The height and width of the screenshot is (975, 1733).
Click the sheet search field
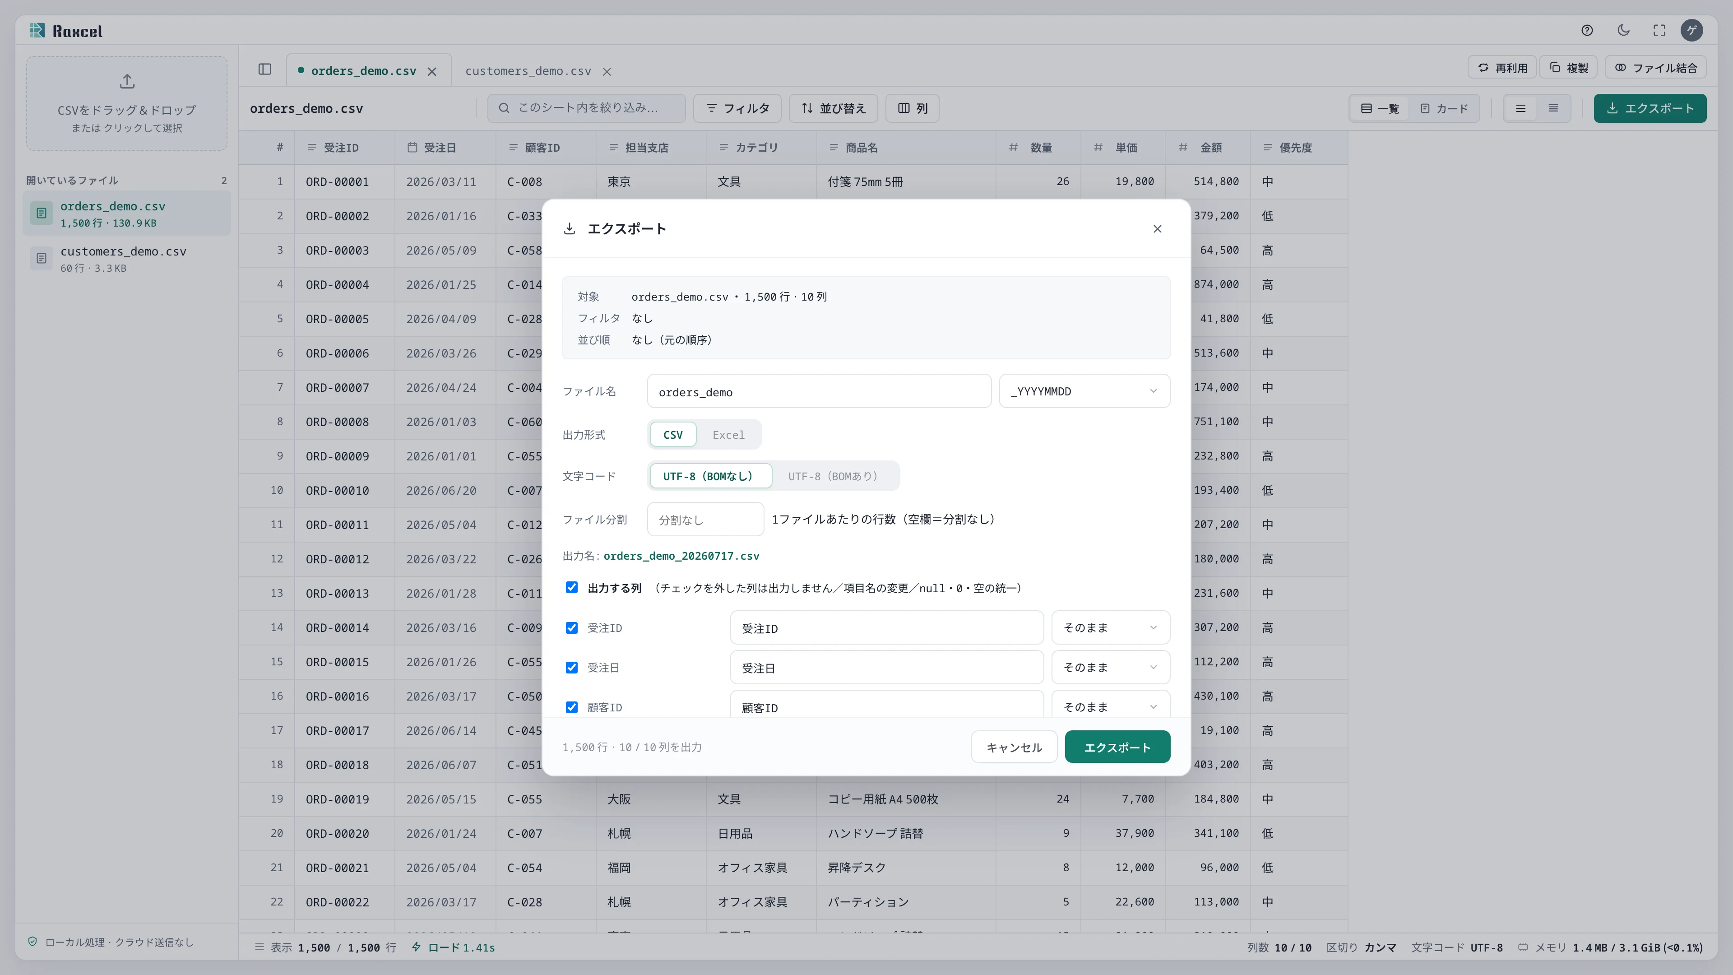click(x=586, y=108)
